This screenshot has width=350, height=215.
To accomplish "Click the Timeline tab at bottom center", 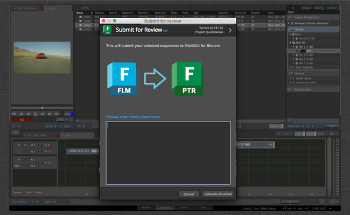I will [184, 207].
